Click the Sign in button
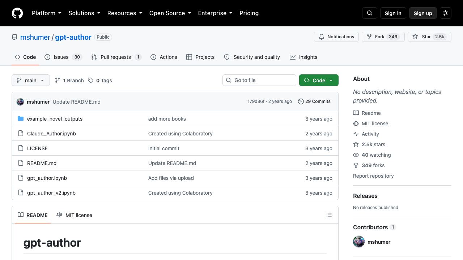 (393, 13)
